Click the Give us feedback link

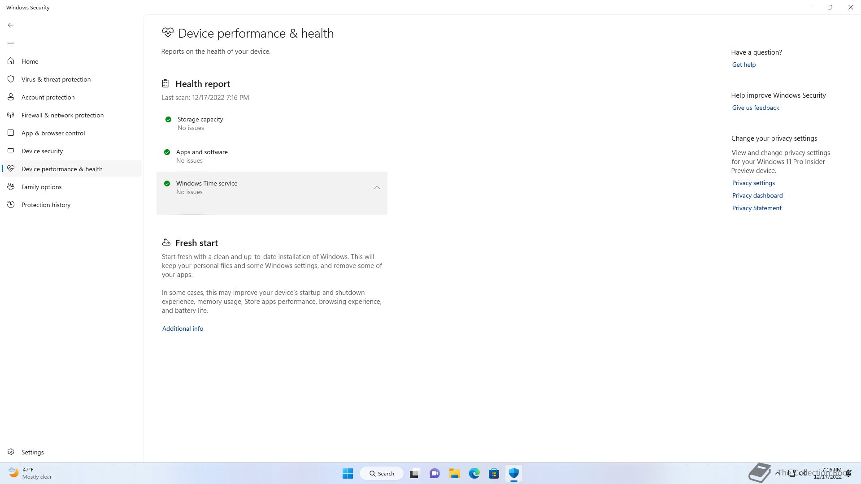coord(755,108)
